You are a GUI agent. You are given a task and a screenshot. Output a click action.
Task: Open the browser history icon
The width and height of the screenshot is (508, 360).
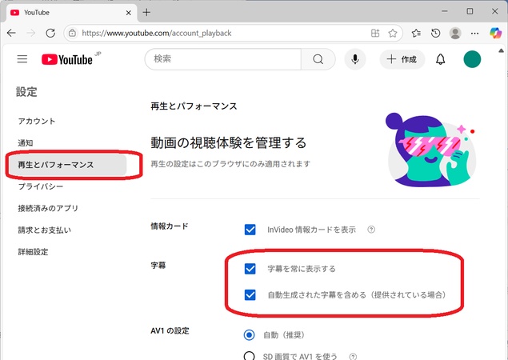tap(436, 33)
